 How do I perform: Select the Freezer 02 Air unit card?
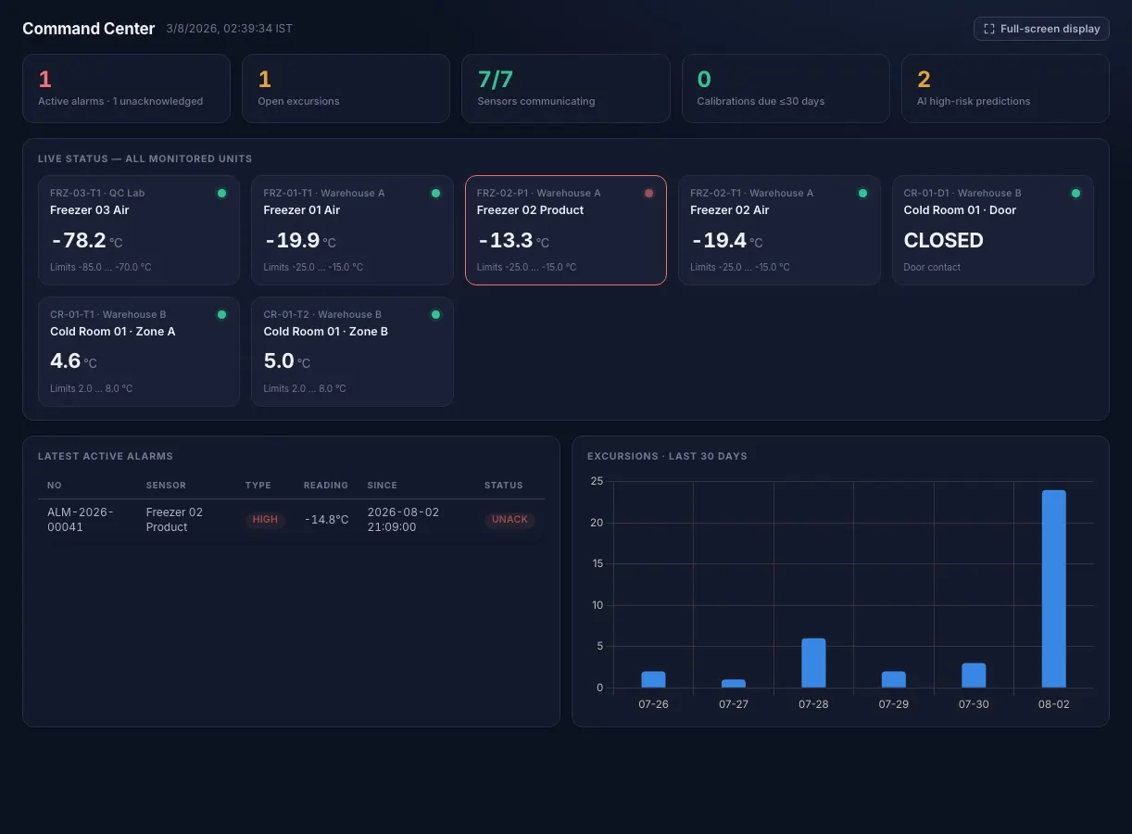pos(779,230)
